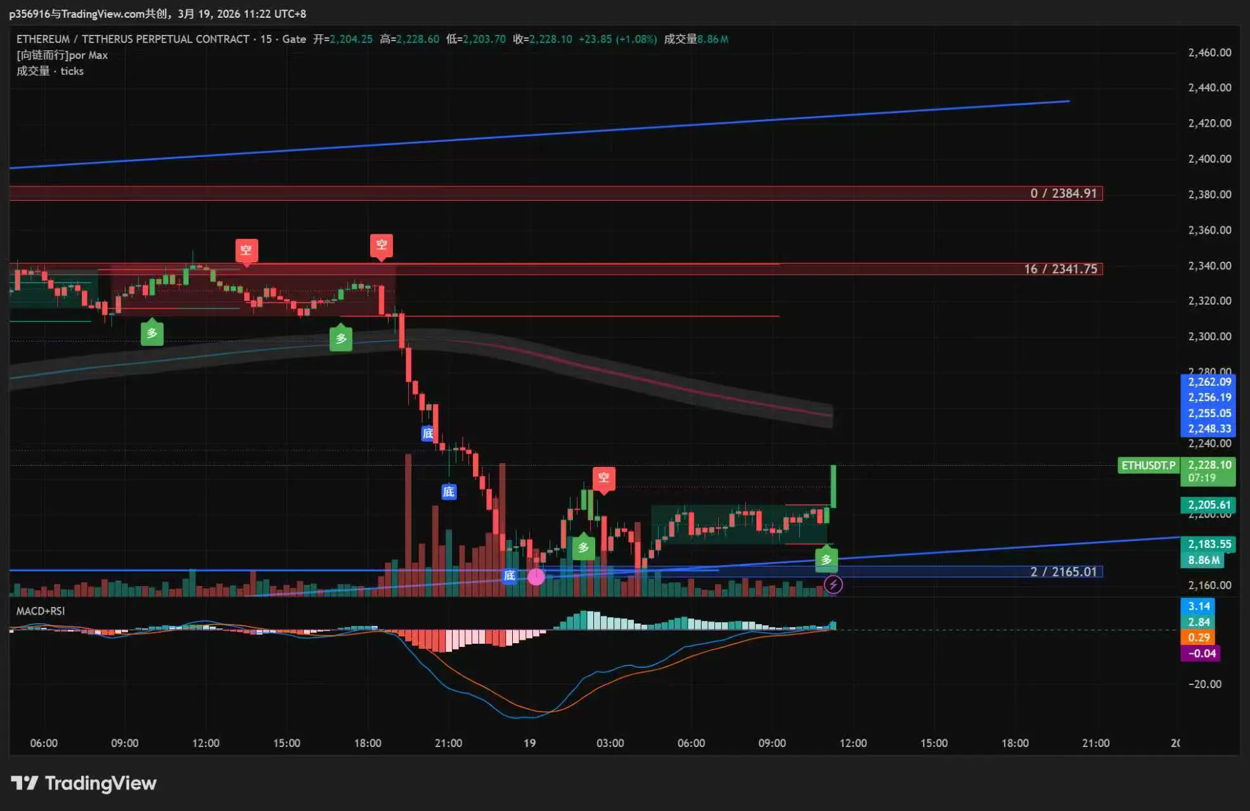This screenshot has height=811, width=1250.
Task: Select the [向链而行]por Max indicator legend
Action: tap(62, 55)
